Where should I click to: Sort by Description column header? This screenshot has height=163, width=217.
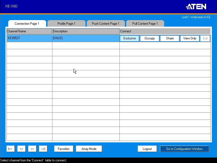[86, 31]
